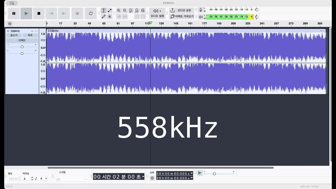Screen dimensions: 336x189
Task: Click 이펙트 가져오기 get effects button
Action: (x=182, y=16)
